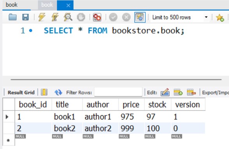Viewport: 229px width, 149px height.
Task: Sort by stock column header
Action: [x=157, y=105]
